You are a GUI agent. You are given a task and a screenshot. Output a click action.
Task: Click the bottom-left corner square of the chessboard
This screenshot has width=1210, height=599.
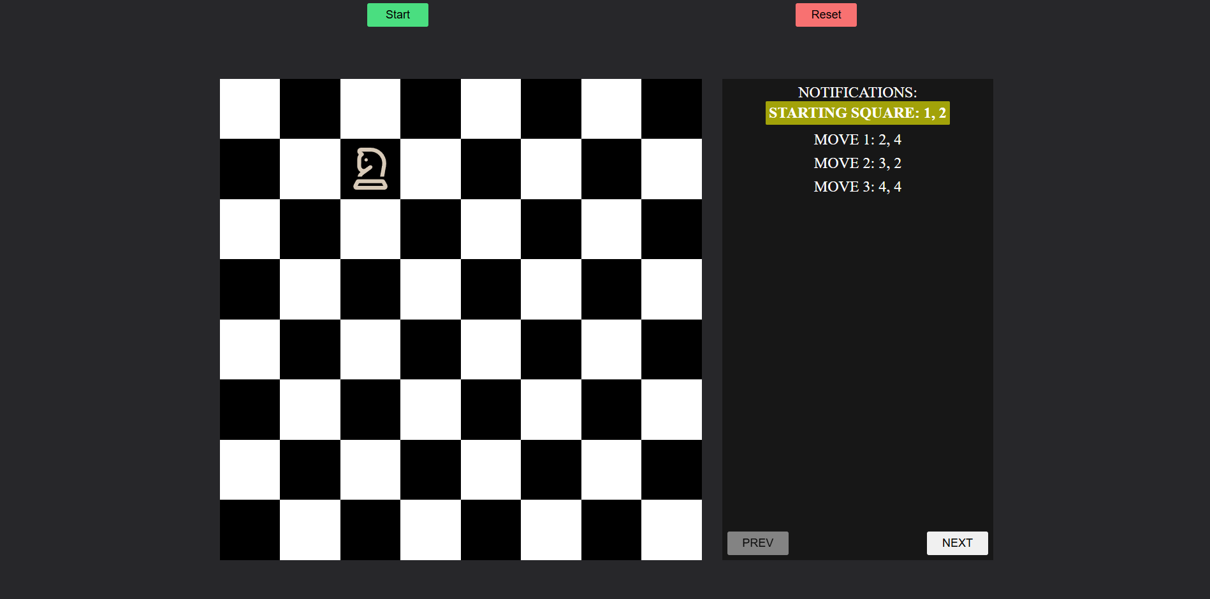pos(250,530)
